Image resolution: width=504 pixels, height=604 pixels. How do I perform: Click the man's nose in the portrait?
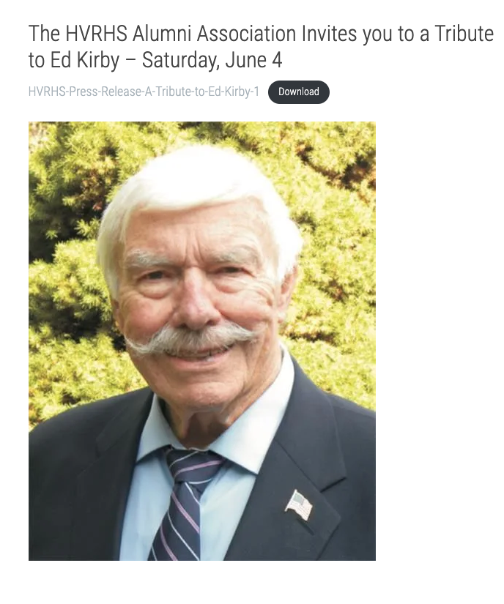196,306
